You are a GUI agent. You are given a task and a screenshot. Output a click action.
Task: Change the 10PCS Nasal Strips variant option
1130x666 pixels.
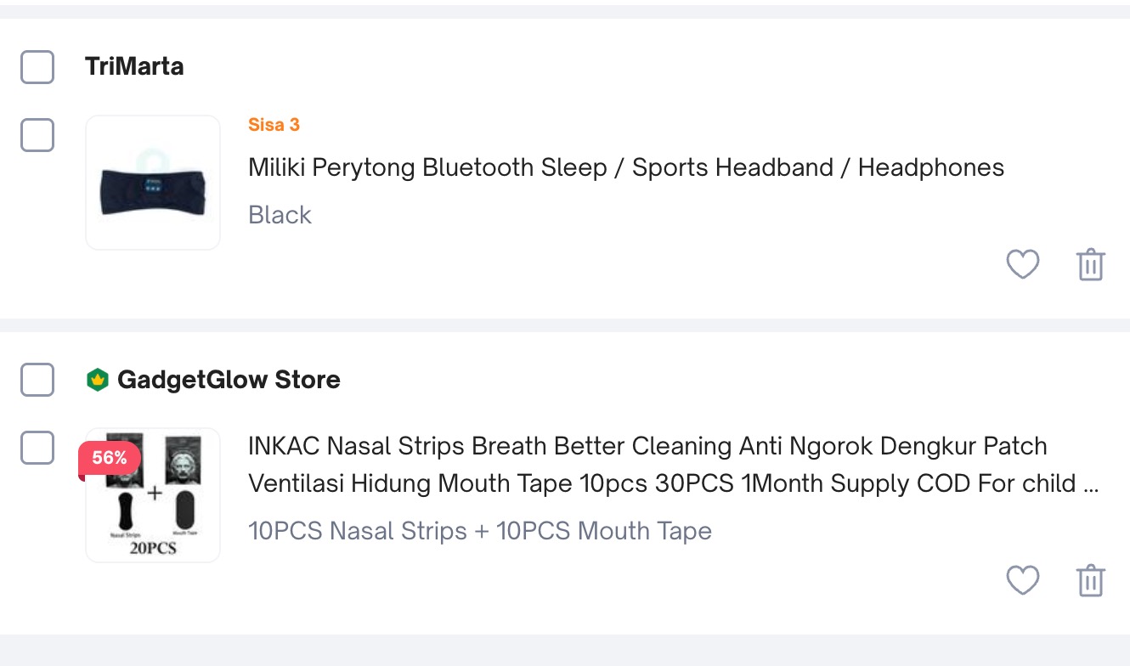tap(480, 531)
